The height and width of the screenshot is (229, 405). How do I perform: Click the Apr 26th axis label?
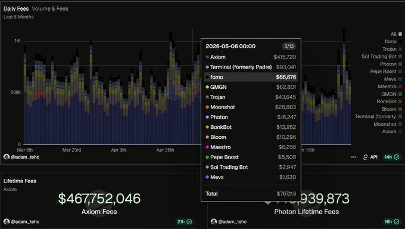(x=166, y=150)
